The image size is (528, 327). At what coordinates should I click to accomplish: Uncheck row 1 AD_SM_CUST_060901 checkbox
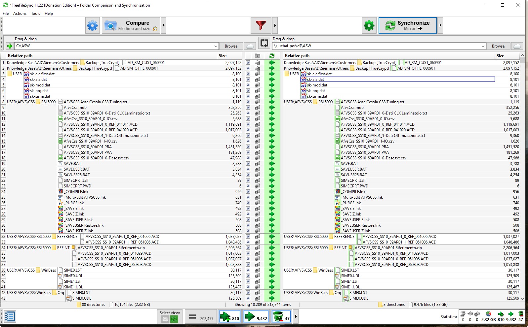tap(248, 63)
